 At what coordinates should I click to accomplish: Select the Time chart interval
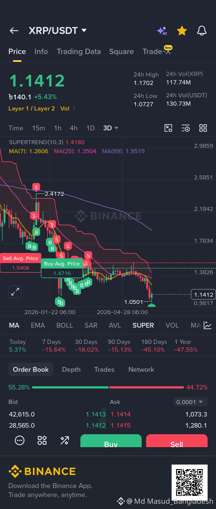(16, 128)
